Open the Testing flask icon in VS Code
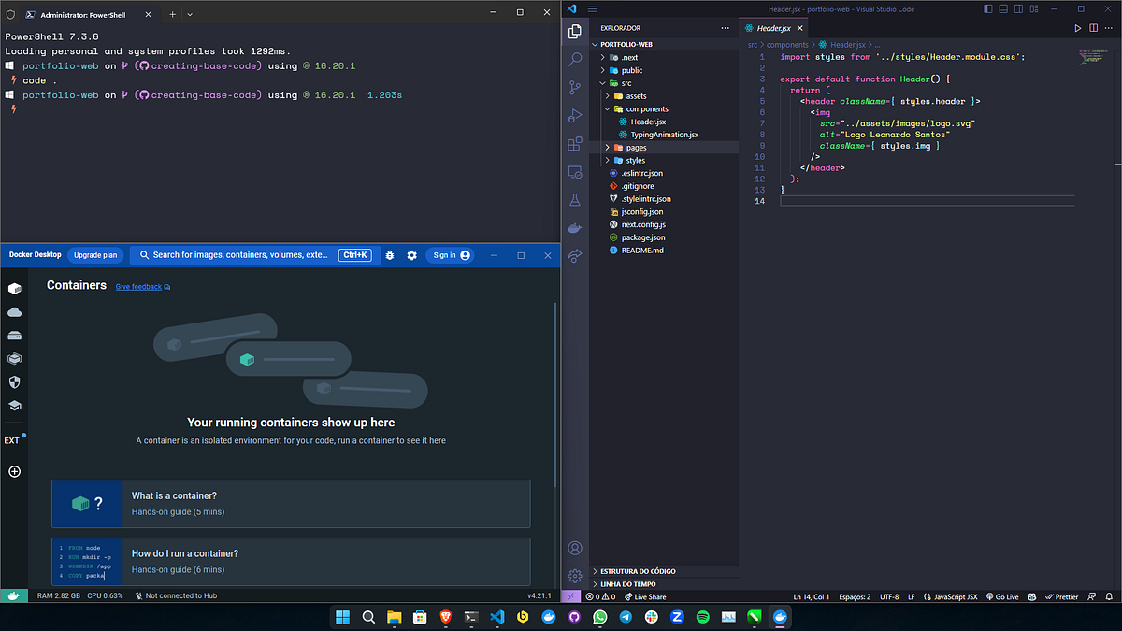1122x631 pixels. coord(574,199)
